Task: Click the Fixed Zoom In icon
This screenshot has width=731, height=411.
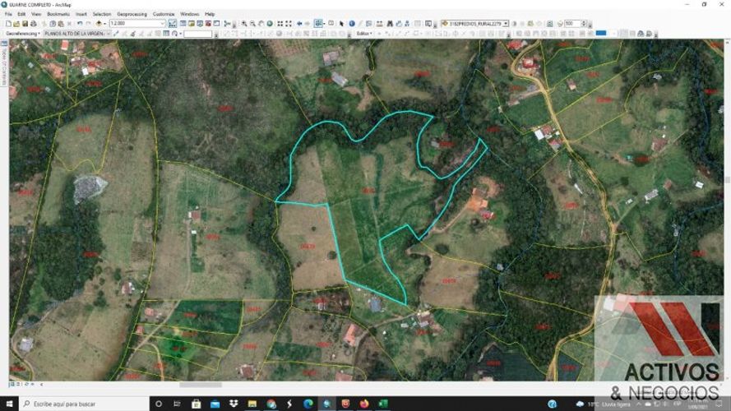Action: tap(280, 23)
